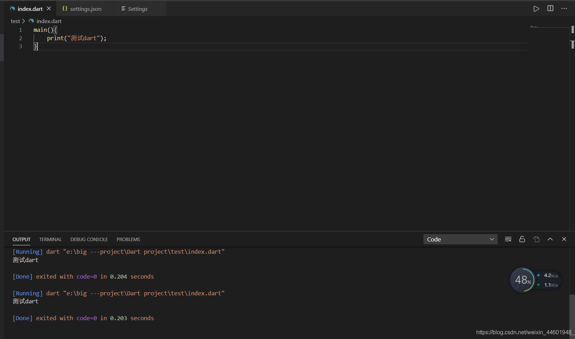The image size is (575, 339).
Task: Open output log file icon
Action: coord(536,239)
